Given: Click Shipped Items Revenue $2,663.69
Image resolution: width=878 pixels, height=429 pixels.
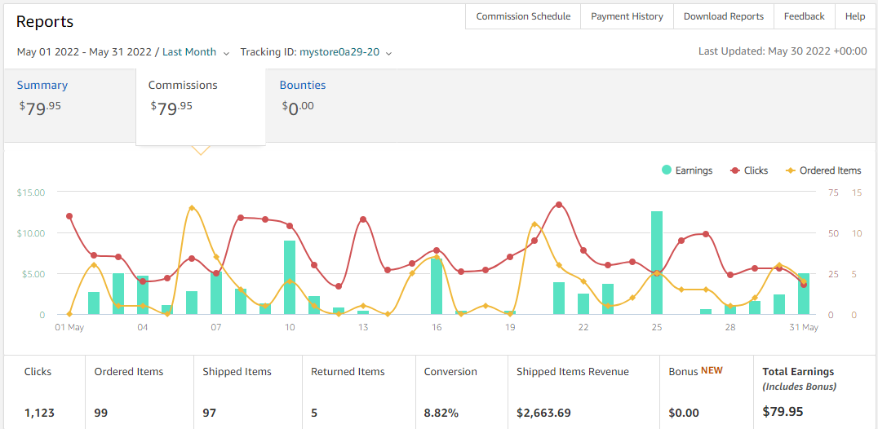Looking at the screenshot, I should coord(543,414).
